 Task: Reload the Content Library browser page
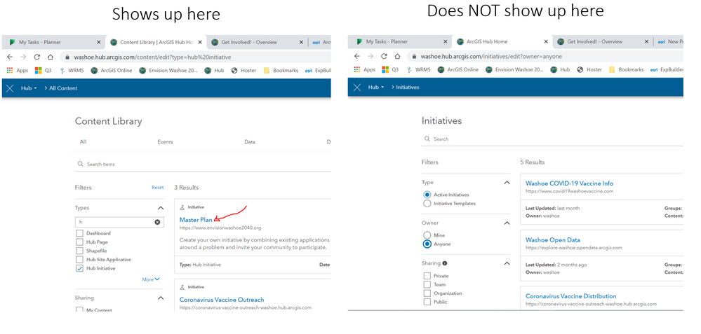(x=37, y=57)
